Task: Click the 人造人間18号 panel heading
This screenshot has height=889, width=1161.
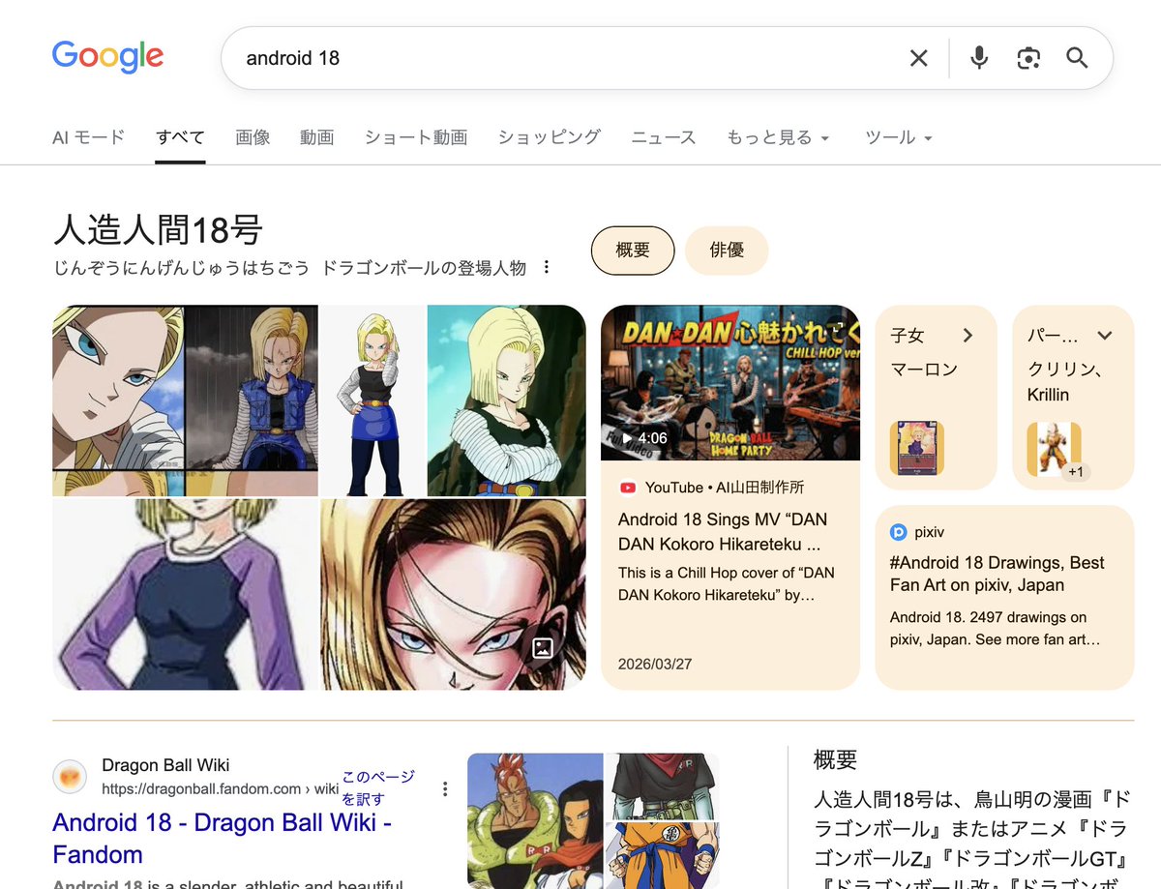Action: [158, 230]
